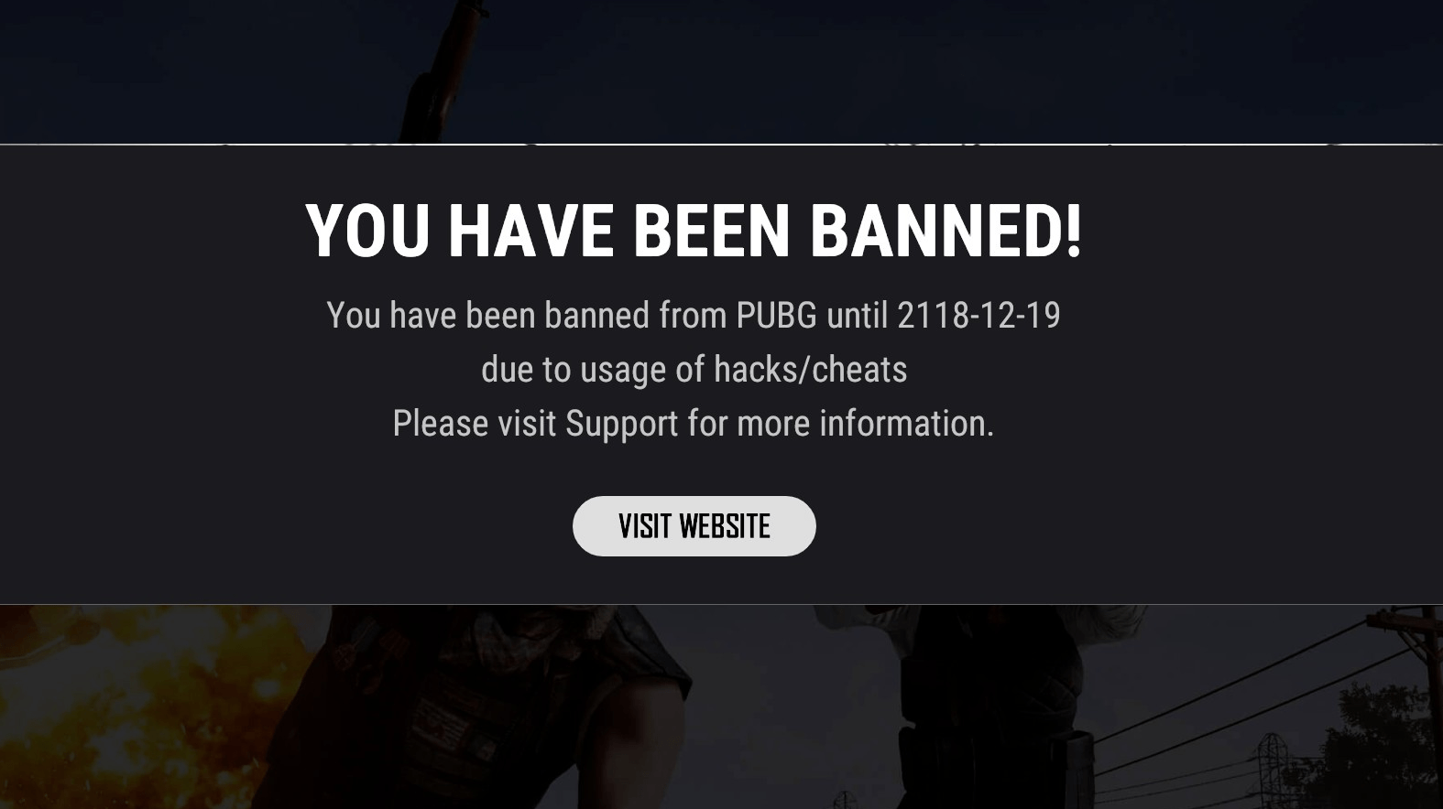Image resolution: width=1443 pixels, height=809 pixels.
Task: Click the word Support in message
Action: pyautogui.click(x=621, y=424)
